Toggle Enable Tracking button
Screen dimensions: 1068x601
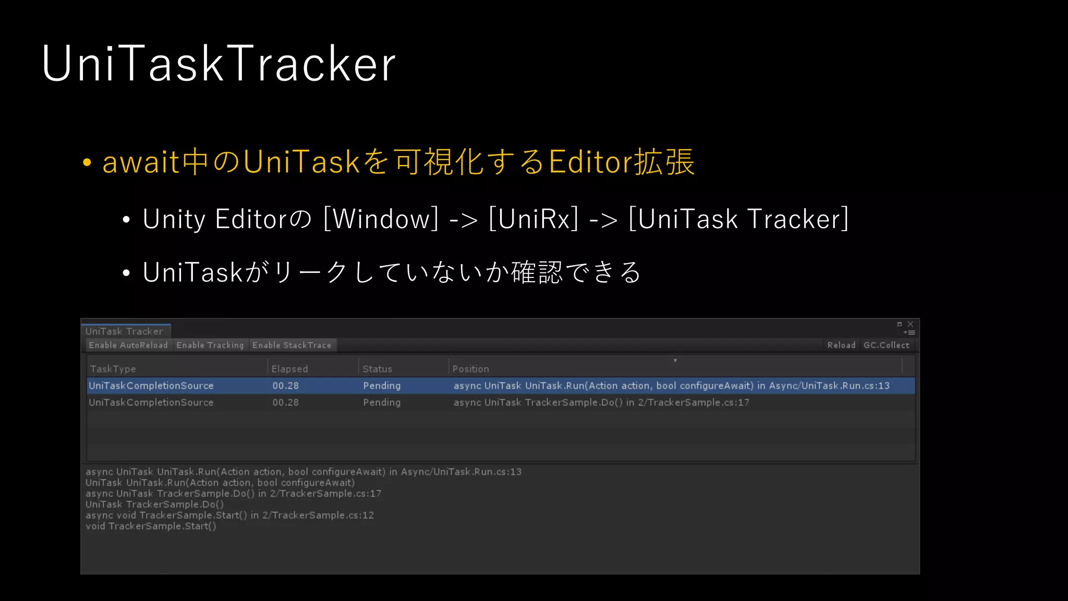click(x=210, y=345)
